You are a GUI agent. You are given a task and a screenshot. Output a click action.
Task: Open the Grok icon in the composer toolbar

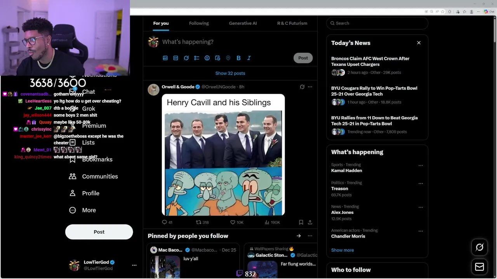click(x=186, y=58)
